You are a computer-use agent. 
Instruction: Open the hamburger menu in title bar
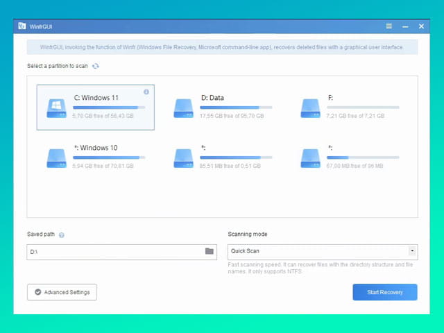pos(388,26)
